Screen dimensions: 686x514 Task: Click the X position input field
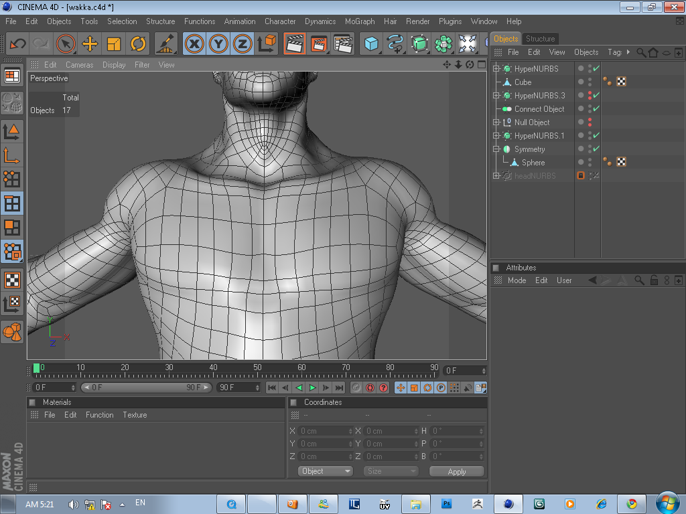(x=325, y=431)
